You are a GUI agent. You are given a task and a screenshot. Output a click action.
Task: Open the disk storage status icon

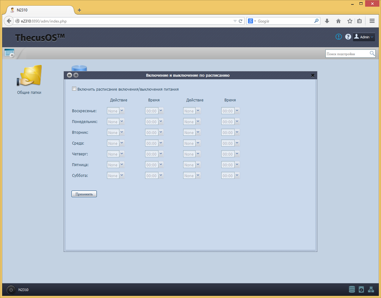352,289
